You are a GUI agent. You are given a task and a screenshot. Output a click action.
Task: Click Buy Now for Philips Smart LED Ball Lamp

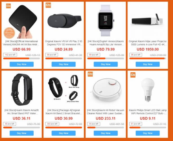pyautogui.click(x=148, y=133)
